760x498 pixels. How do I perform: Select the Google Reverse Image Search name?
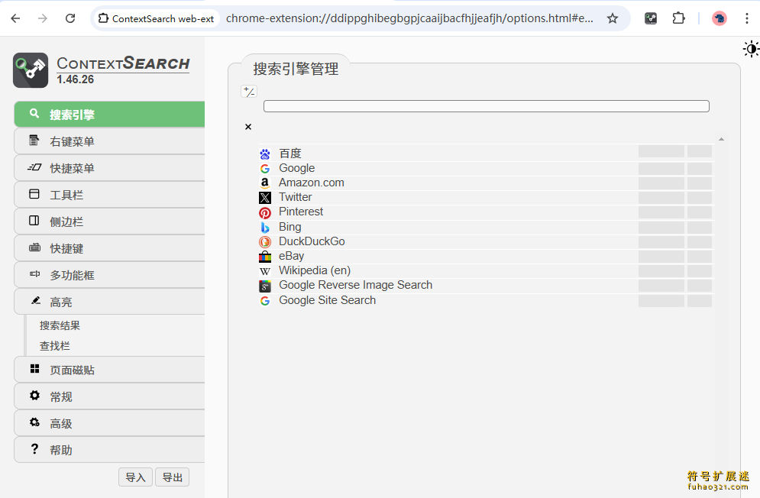coord(355,285)
